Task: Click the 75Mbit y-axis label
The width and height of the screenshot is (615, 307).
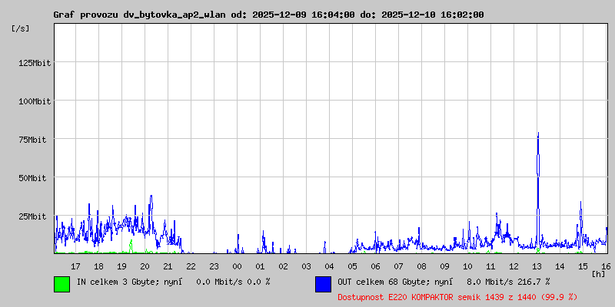Action: click(32, 140)
